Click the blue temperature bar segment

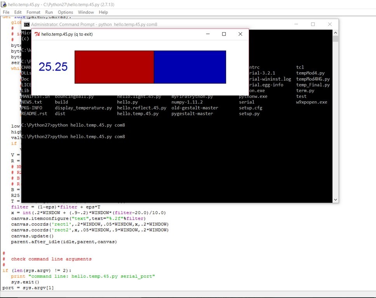[x=190, y=67]
